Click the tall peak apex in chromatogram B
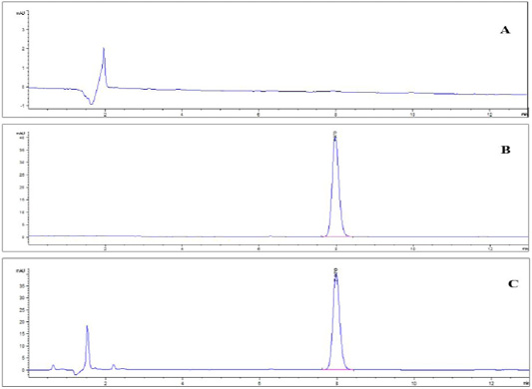Screen dimensions: 532x389 335,139
